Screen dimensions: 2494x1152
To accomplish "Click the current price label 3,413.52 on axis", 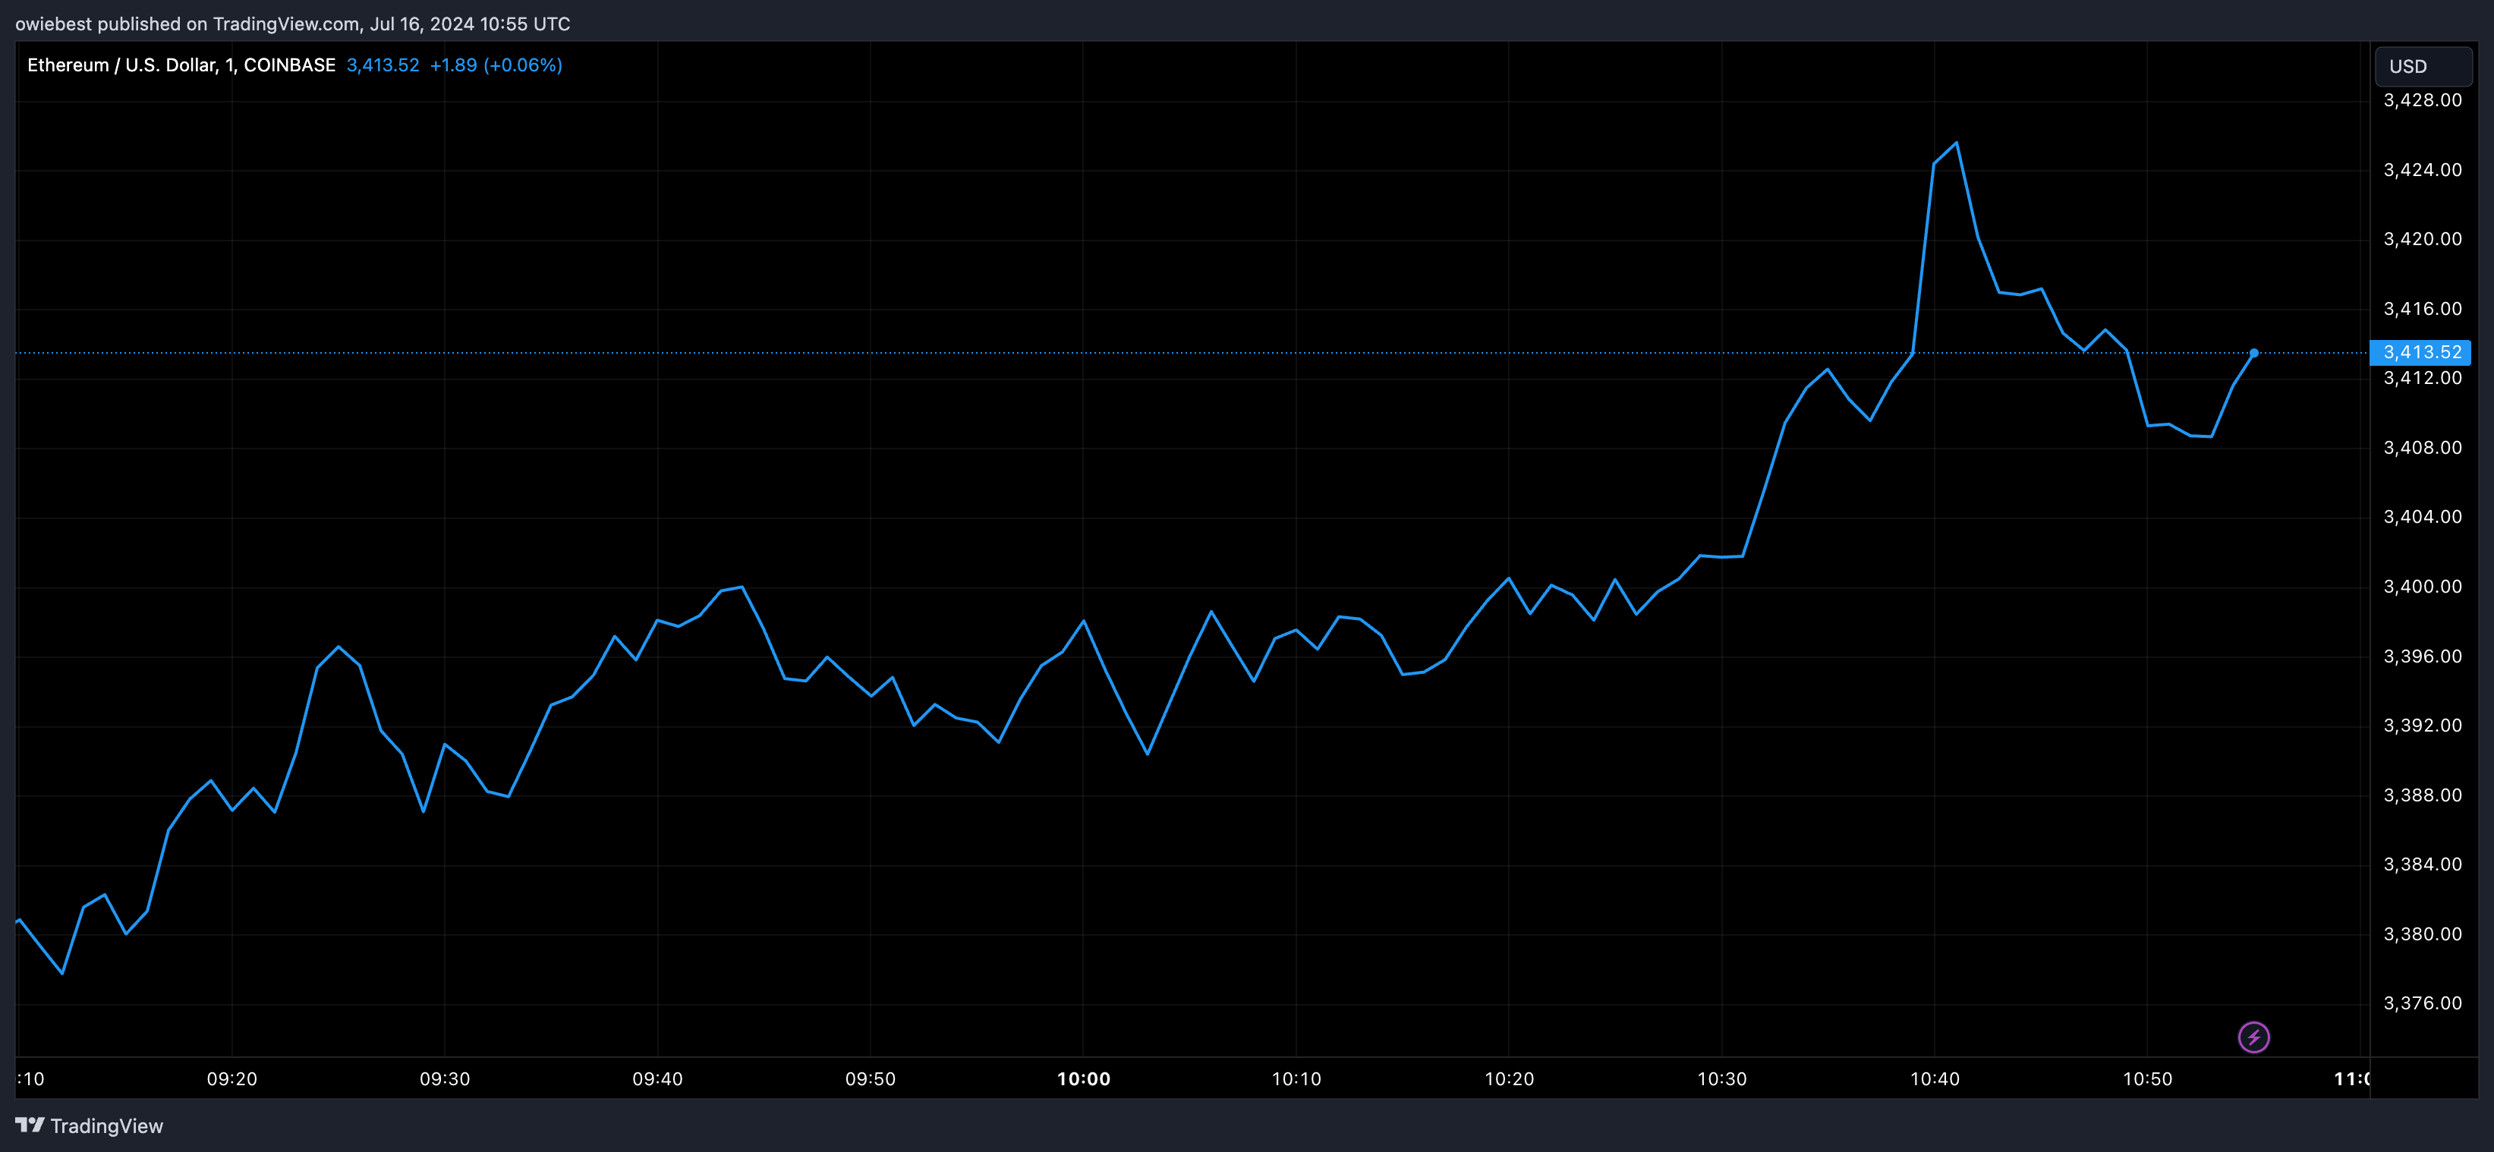I will coord(2420,352).
